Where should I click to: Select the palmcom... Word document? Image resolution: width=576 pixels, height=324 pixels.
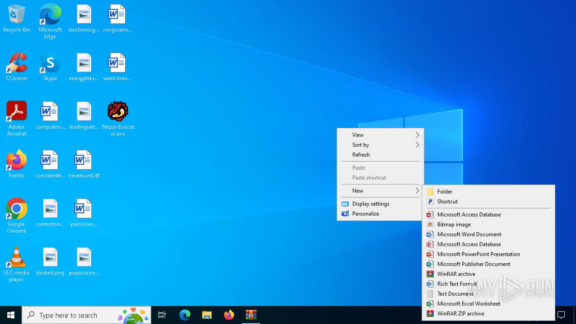click(84, 213)
